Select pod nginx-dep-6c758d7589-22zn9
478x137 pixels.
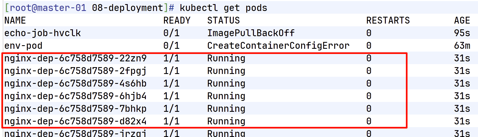75,58
